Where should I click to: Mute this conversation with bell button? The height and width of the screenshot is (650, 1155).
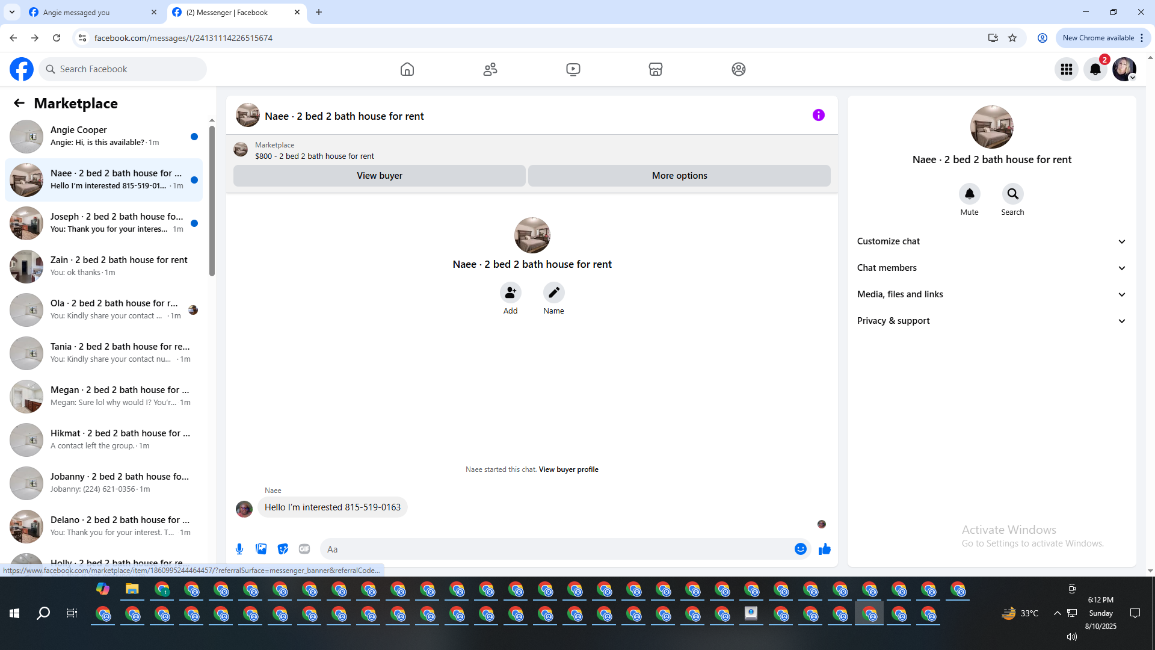point(969,194)
